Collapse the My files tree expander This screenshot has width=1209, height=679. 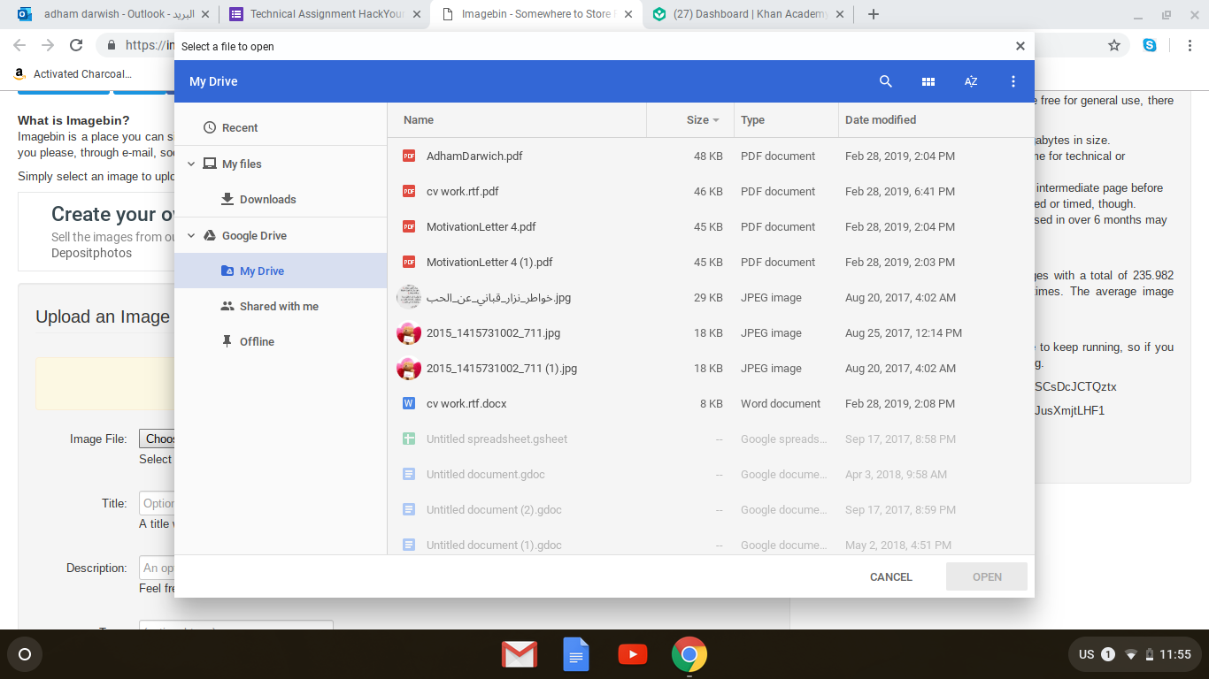(191, 164)
